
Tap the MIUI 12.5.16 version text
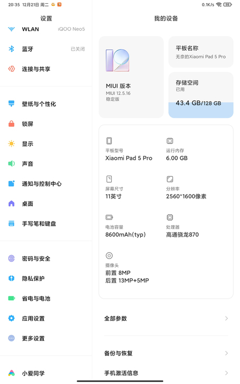click(x=118, y=93)
